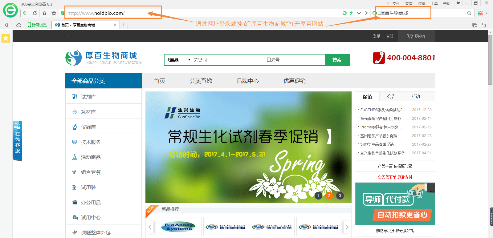Image resolution: width=493 pixels, height=238 pixels.
Task: Select carousel slide 2 indicator
Action: 329,196
